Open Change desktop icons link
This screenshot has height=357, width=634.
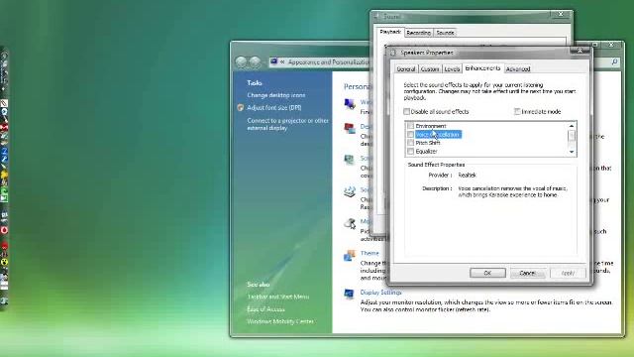coord(276,95)
